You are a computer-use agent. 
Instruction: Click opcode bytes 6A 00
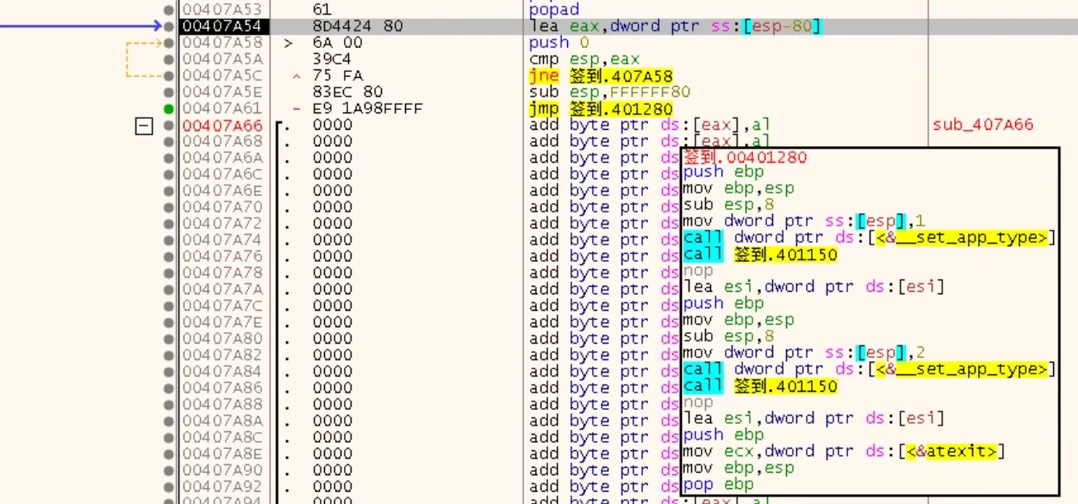click(337, 42)
